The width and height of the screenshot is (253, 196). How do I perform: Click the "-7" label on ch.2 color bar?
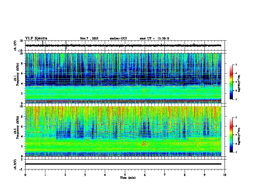(235, 152)
